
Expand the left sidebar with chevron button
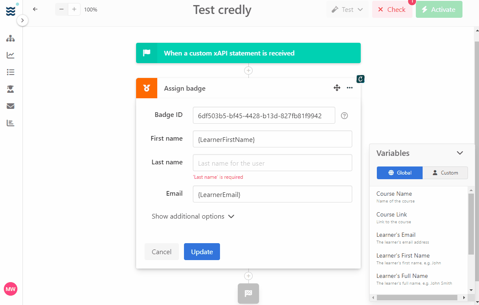click(x=22, y=20)
